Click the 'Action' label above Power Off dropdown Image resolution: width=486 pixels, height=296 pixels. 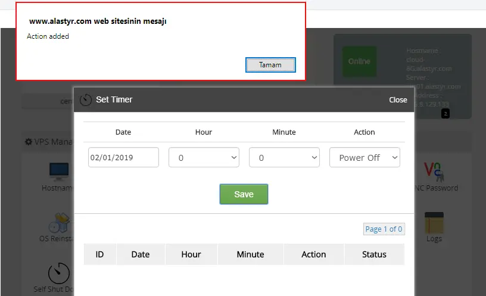[x=364, y=132]
